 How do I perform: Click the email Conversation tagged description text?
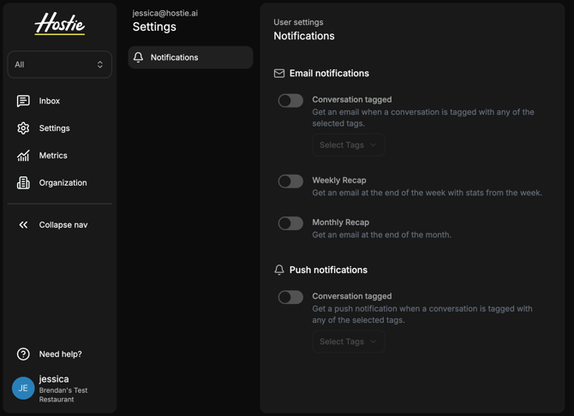pos(423,118)
